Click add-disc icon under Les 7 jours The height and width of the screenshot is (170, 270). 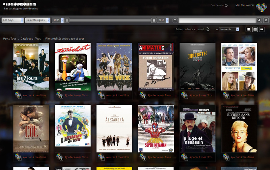click(x=18, y=95)
